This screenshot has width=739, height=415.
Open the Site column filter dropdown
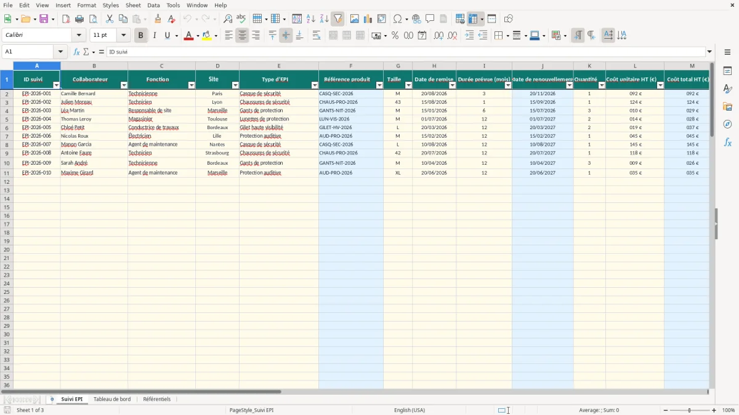[x=235, y=85]
